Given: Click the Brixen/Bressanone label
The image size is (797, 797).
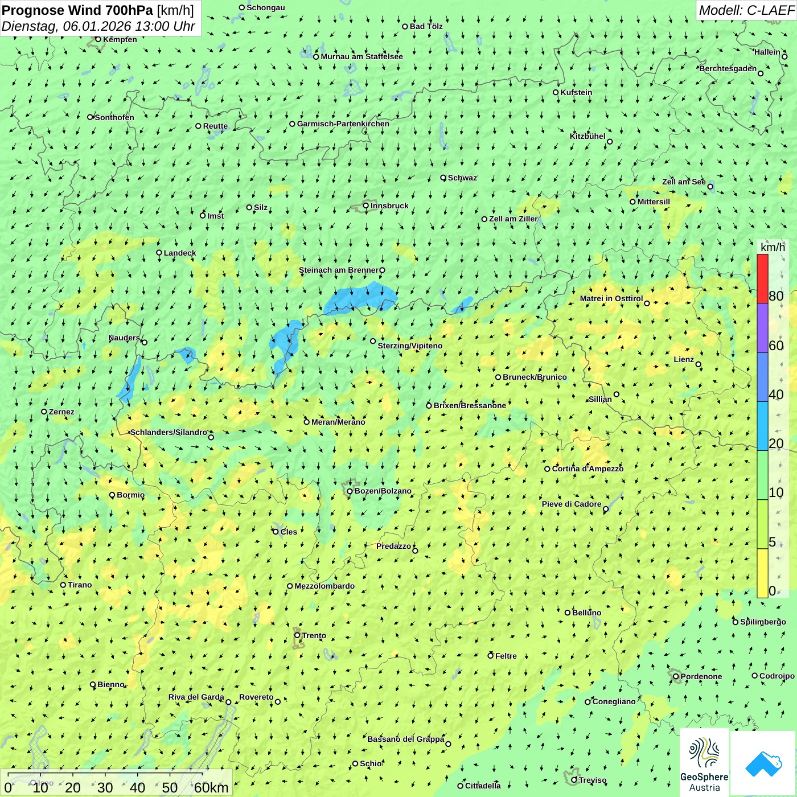Looking at the screenshot, I should 470,405.
